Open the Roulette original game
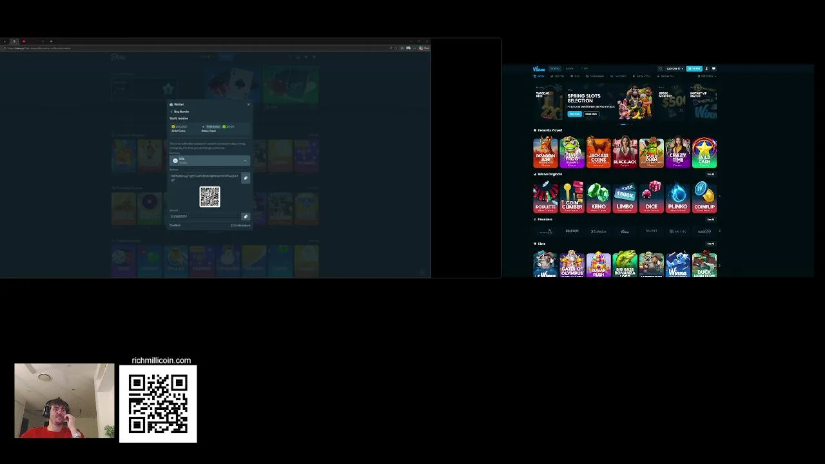This screenshot has height=464, width=825. (545, 197)
